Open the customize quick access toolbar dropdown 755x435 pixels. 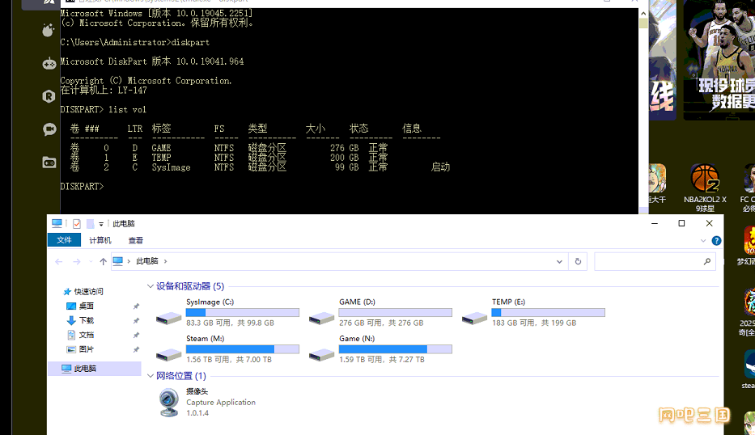pos(101,224)
